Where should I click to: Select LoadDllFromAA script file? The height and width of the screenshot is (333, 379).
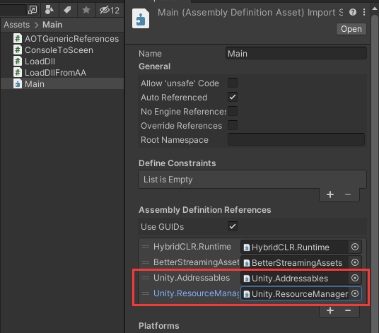point(62,73)
